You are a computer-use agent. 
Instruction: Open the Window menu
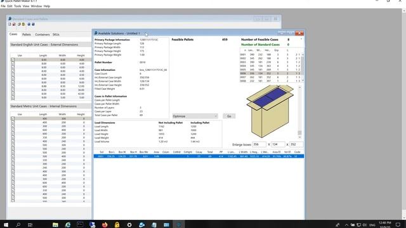pos(36,6)
